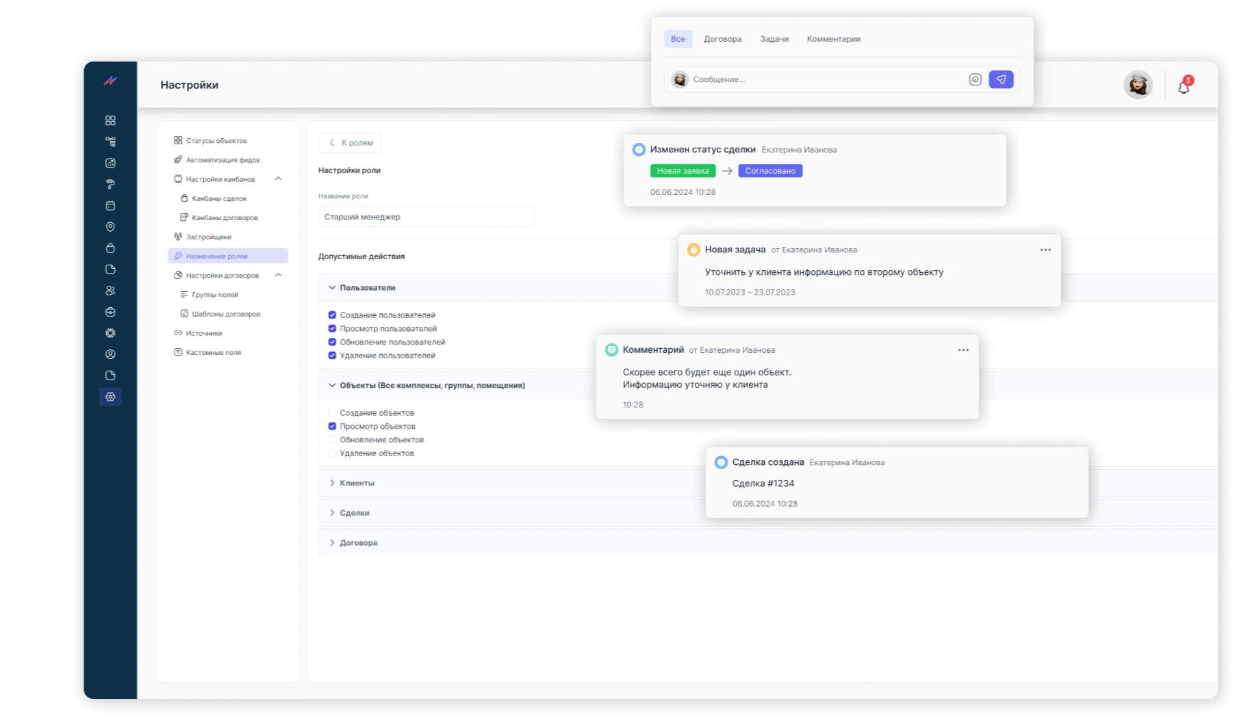Click the location pin icon in sidebar

pos(110,227)
